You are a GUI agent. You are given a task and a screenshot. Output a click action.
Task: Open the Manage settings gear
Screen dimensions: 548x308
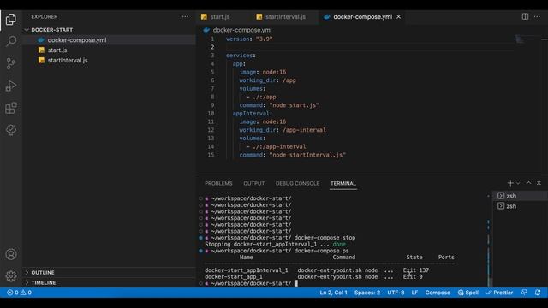coord(11,275)
